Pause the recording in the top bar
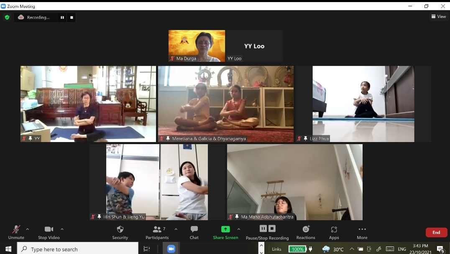 62,18
